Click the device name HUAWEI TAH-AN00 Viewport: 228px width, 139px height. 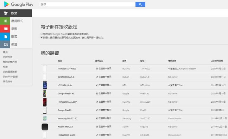pyautogui.click(x=67, y=69)
